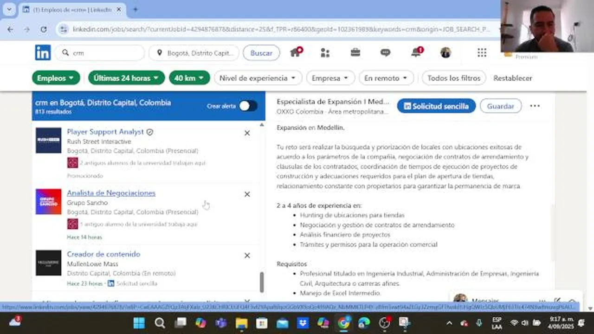The height and width of the screenshot is (334, 594).
Task: Open the Chrome tab search dropdown
Action: (9, 9)
